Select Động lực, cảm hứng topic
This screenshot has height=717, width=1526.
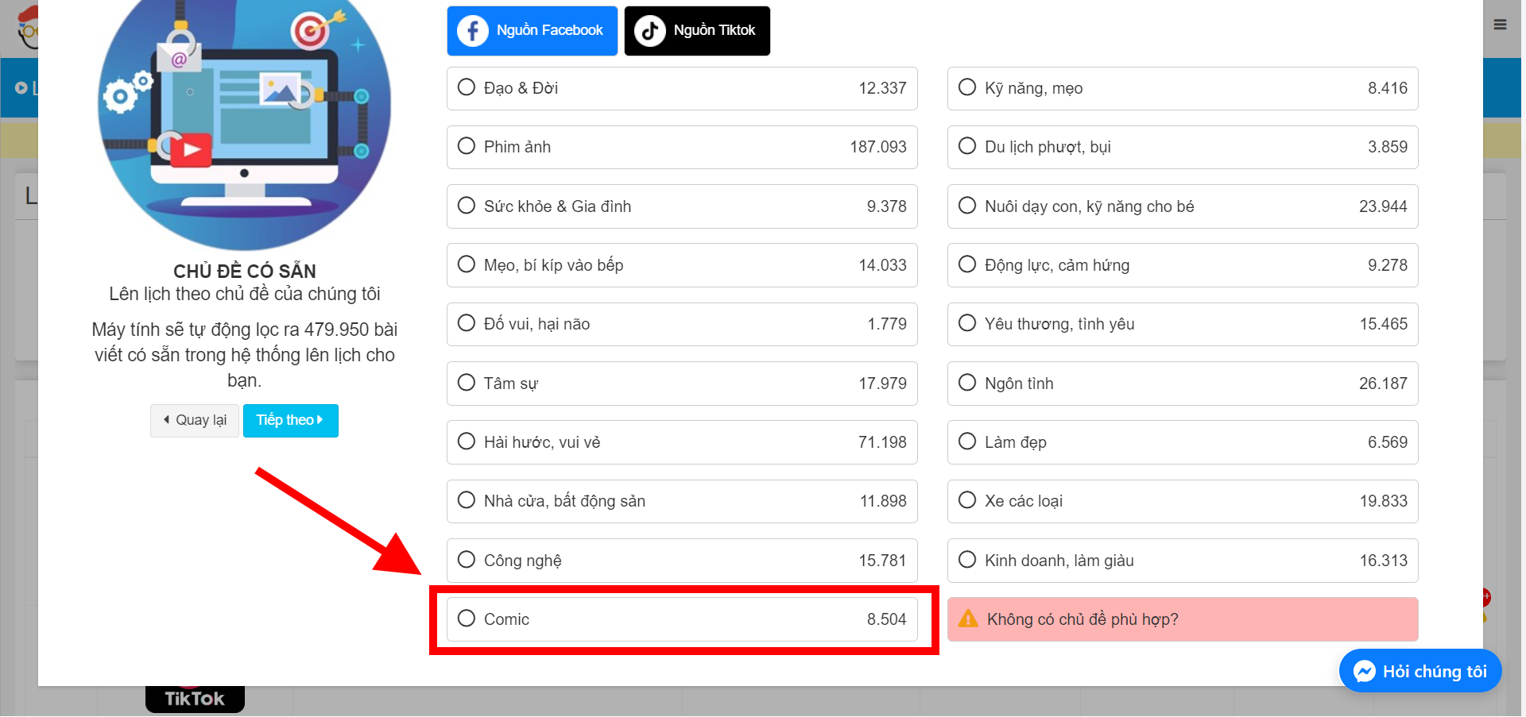point(1183,265)
